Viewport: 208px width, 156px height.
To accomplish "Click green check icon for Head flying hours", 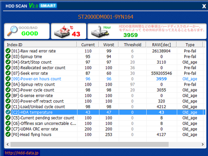I will [x=8, y=134].
